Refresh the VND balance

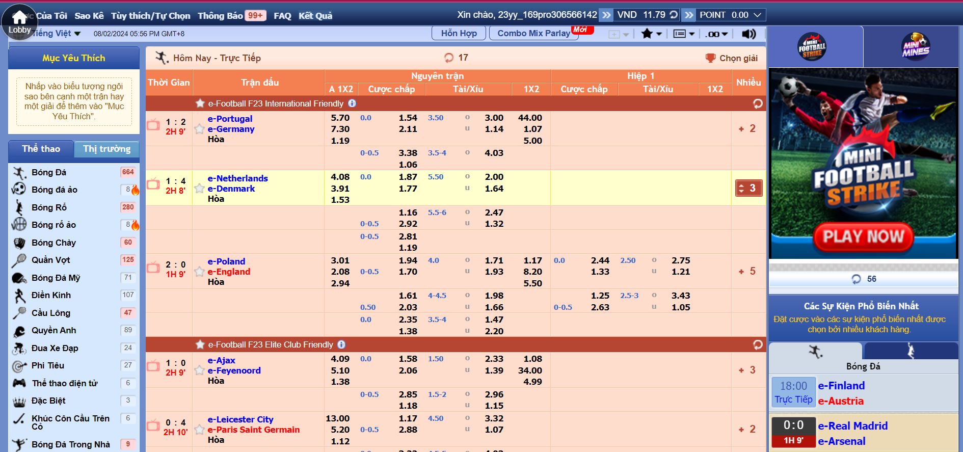[x=674, y=15]
